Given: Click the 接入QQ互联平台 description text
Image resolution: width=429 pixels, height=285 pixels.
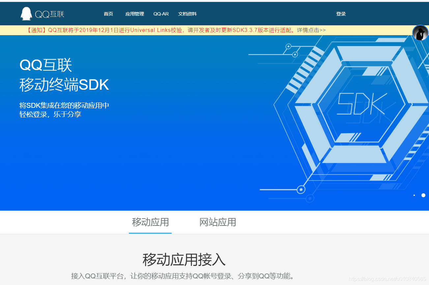Looking at the screenshot, I should point(183,276).
